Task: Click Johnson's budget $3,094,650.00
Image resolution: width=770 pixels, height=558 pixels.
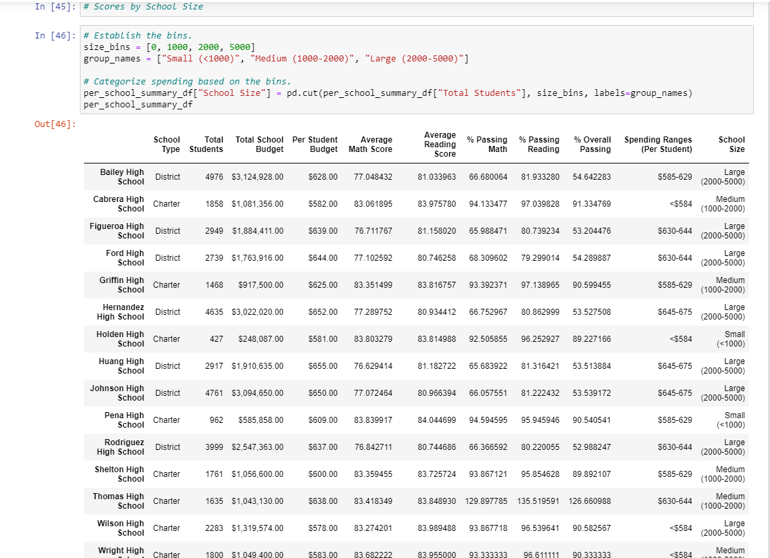Action: tap(257, 392)
